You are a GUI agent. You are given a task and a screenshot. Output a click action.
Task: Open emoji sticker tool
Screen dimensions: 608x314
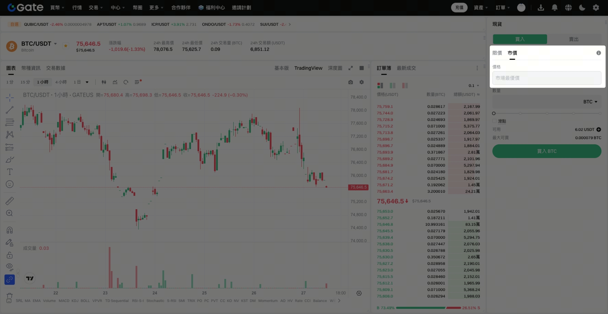click(x=10, y=184)
